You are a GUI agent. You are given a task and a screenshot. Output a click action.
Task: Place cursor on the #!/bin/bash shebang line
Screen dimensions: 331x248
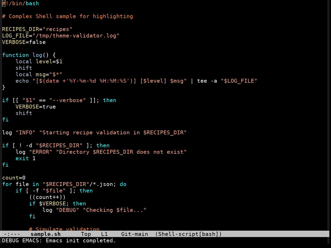pos(20,3)
